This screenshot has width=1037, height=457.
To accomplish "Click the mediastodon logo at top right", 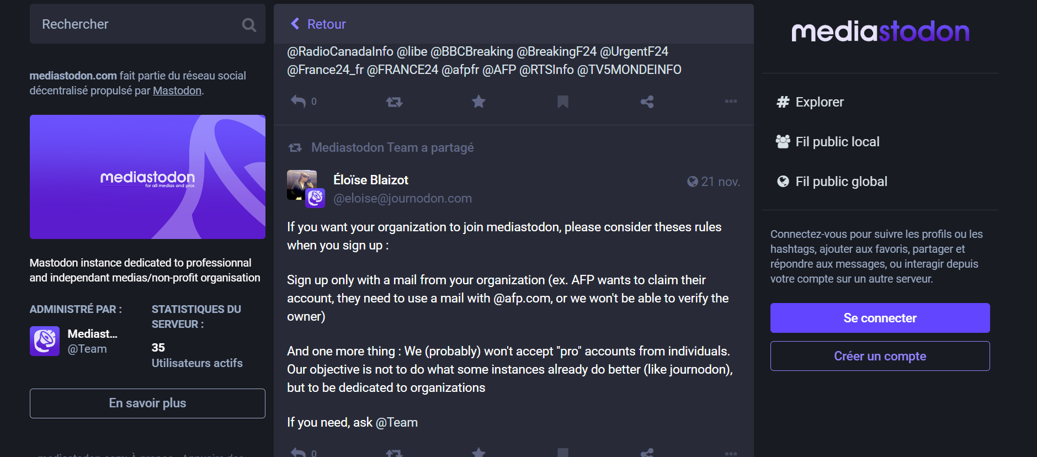I will click(880, 31).
